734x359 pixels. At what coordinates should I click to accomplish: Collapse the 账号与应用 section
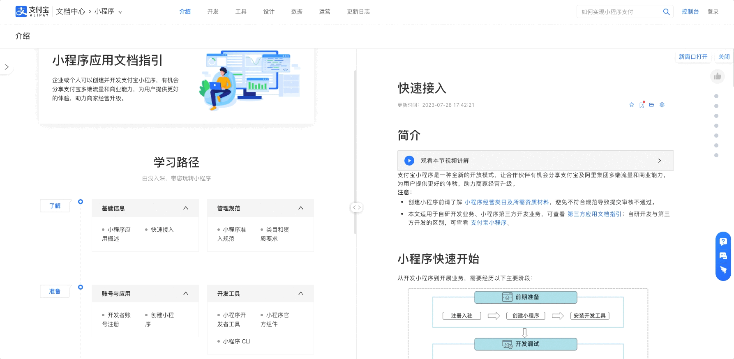pyautogui.click(x=186, y=294)
